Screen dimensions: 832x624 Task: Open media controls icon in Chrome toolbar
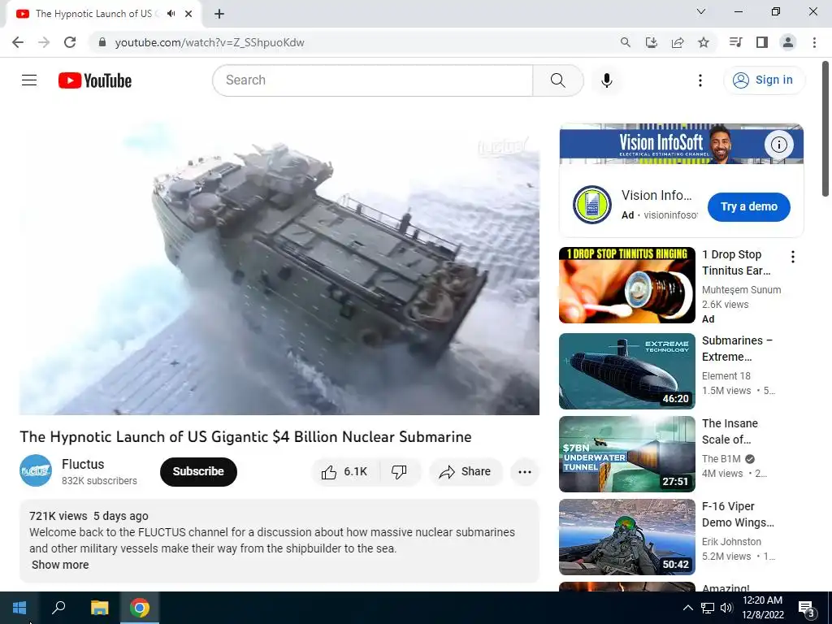pos(736,42)
